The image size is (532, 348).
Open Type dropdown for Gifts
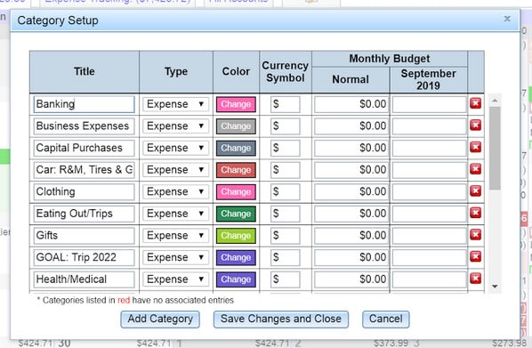click(x=175, y=236)
